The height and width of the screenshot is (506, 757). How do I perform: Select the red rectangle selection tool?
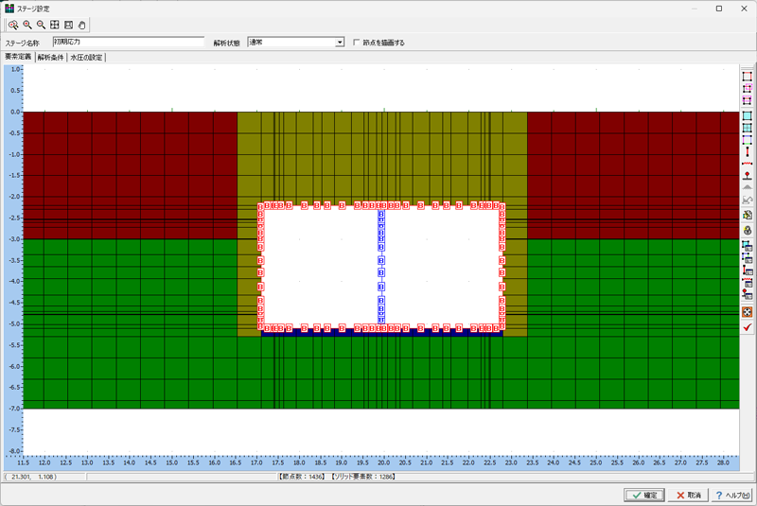(x=748, y=77)
